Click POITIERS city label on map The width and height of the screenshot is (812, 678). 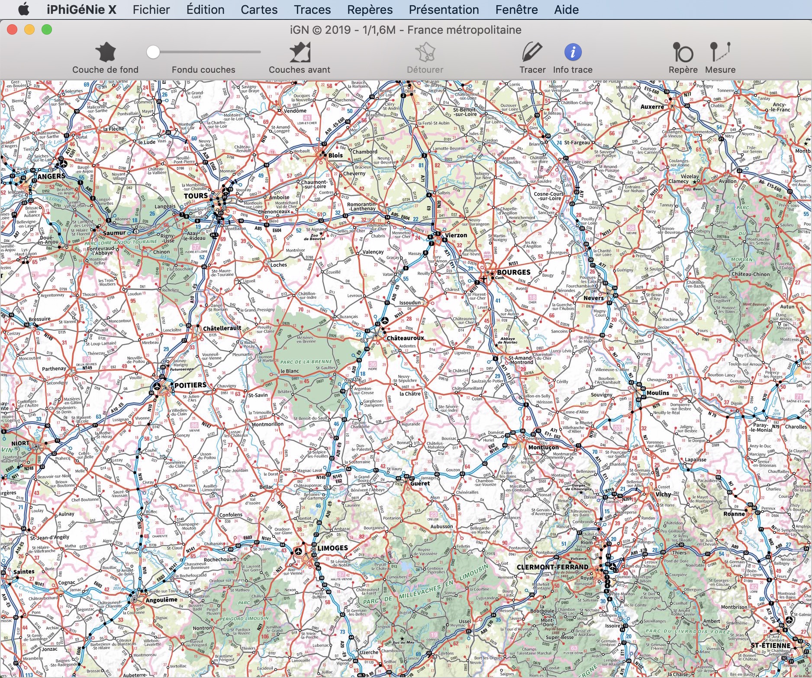click(190, 385)
